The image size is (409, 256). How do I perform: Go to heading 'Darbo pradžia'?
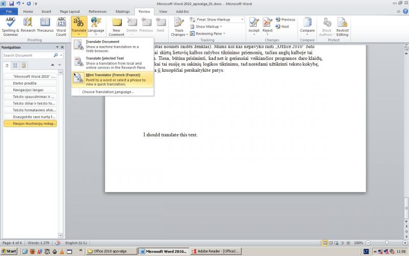30,83
